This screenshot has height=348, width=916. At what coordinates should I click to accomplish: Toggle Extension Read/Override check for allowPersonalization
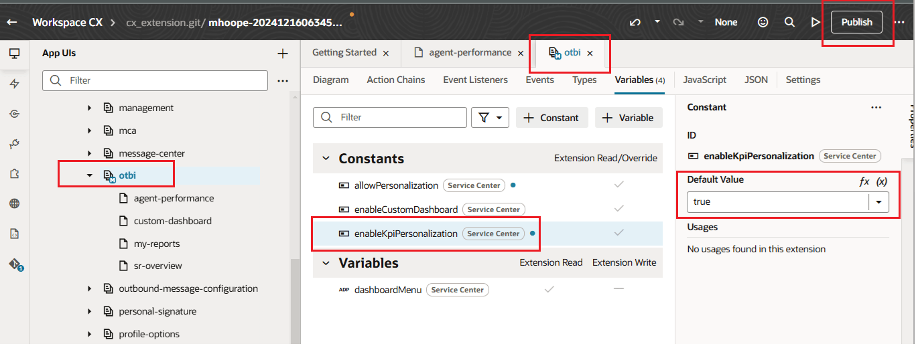(619, 184)
